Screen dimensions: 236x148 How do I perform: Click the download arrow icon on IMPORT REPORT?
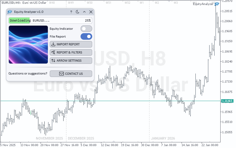(53, 44)
